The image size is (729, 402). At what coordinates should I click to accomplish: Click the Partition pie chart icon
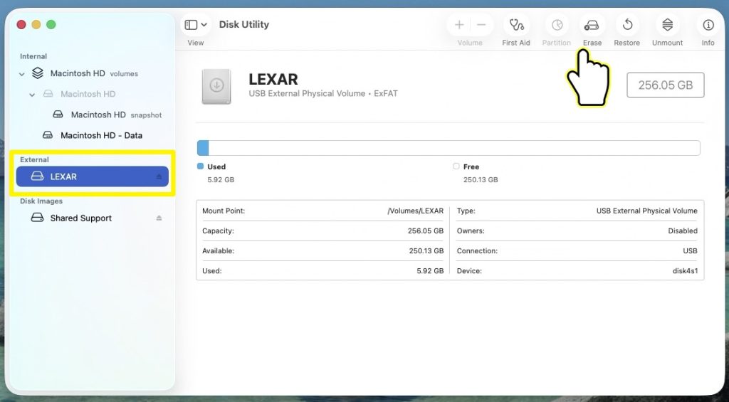[x=557, y=26]
